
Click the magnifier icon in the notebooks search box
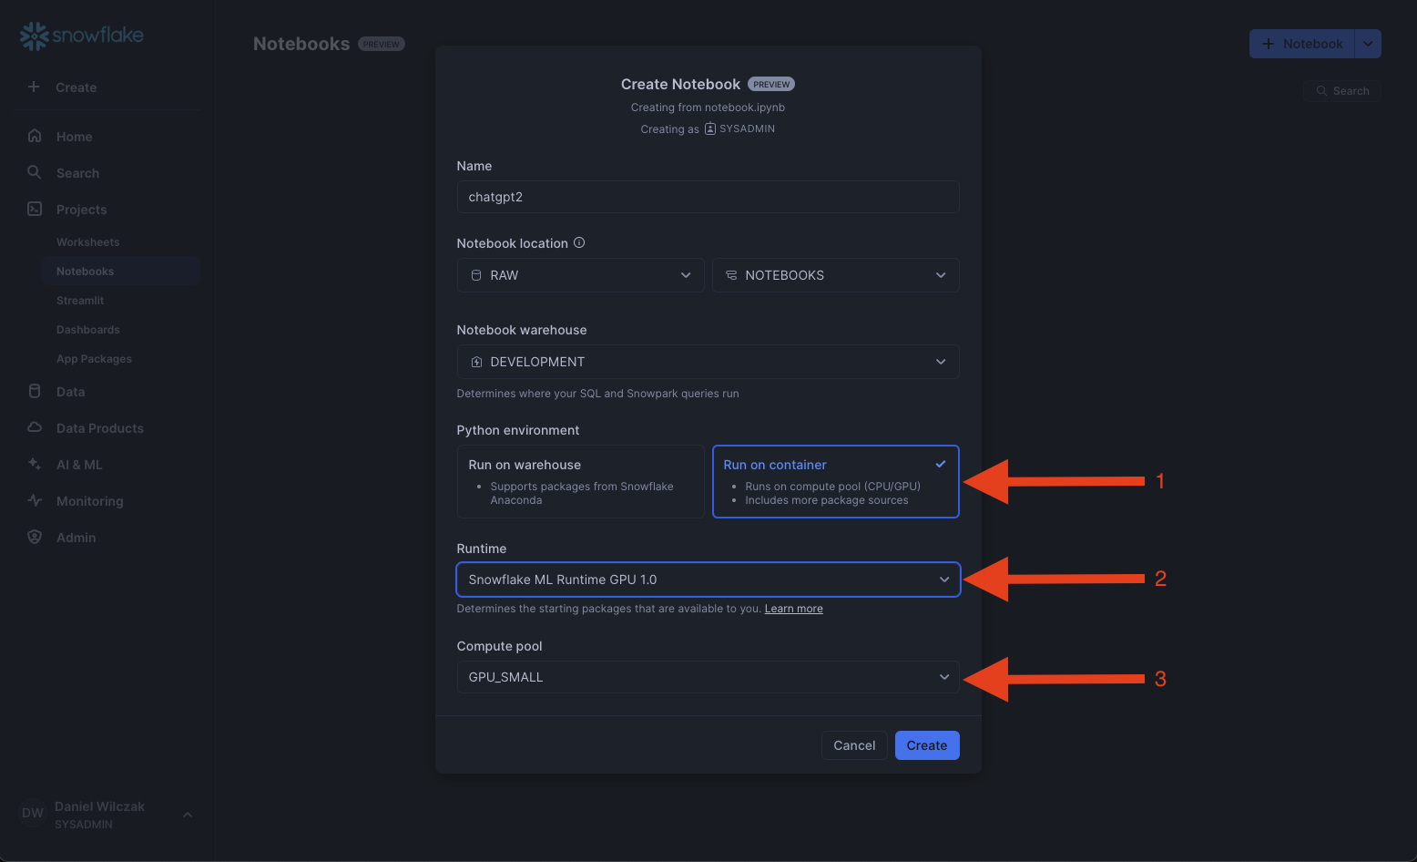click(x=1321, y=90)
